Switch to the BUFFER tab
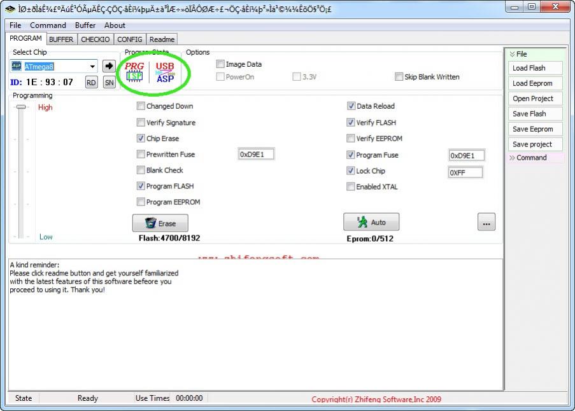The image size is (575, 411). coord(61,39)
